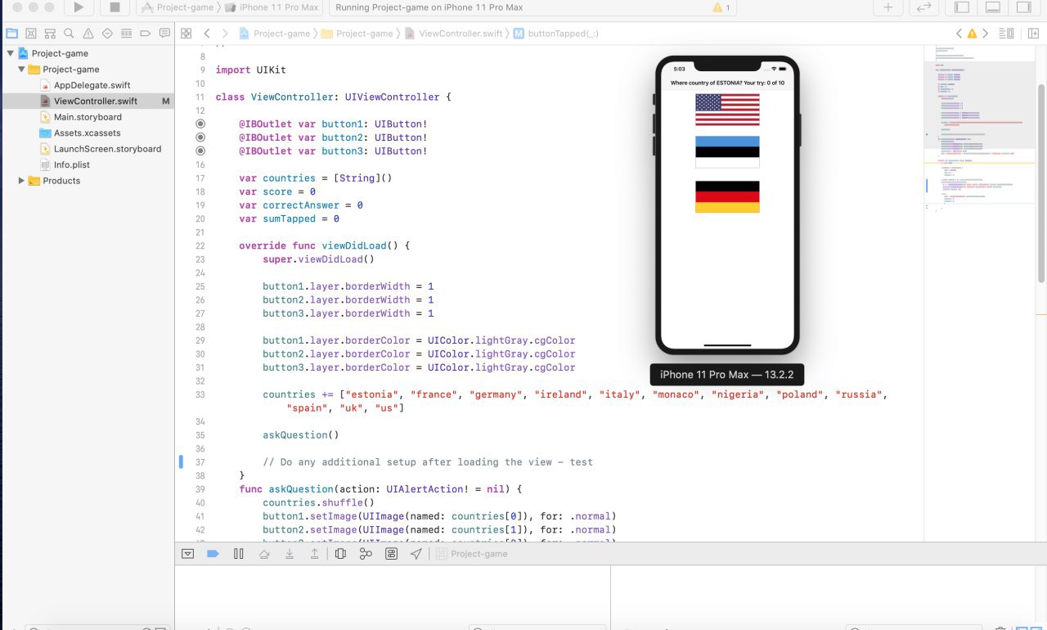Open LaunchScreen.storyboard file

[x=107, y=149]
